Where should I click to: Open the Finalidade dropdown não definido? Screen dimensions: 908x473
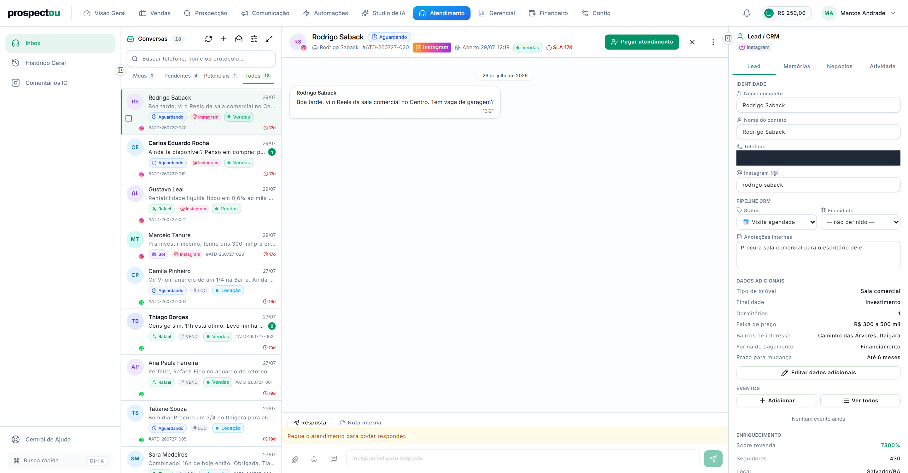[x=860, y=222]
